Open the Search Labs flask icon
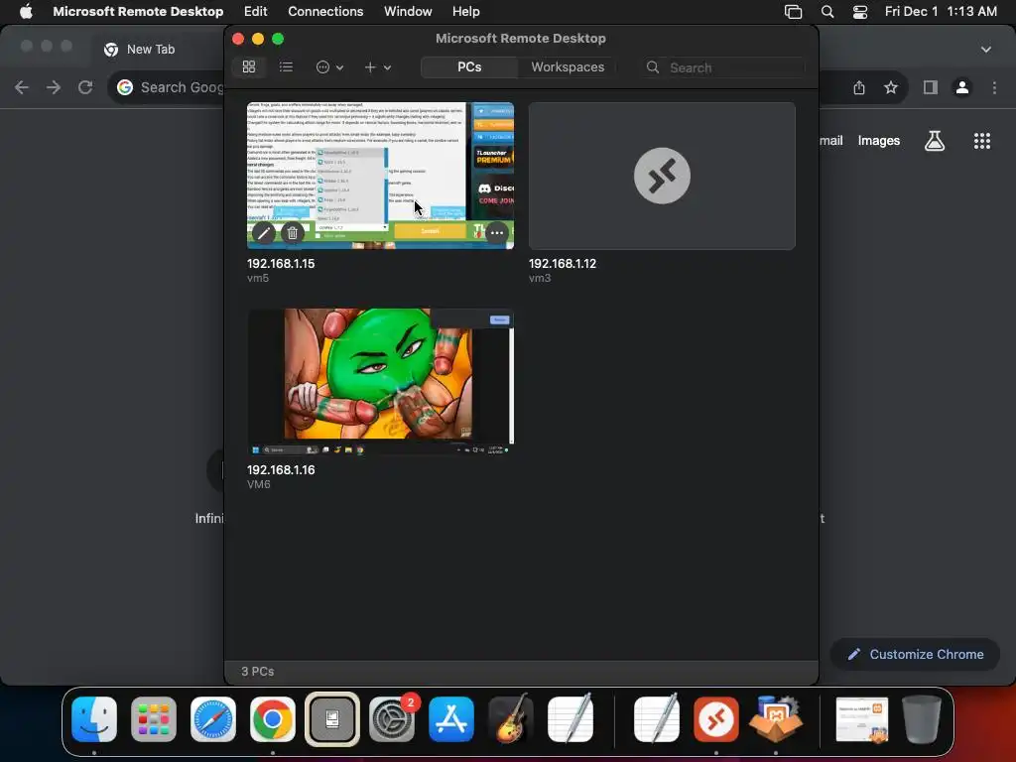 click(935, 141)
